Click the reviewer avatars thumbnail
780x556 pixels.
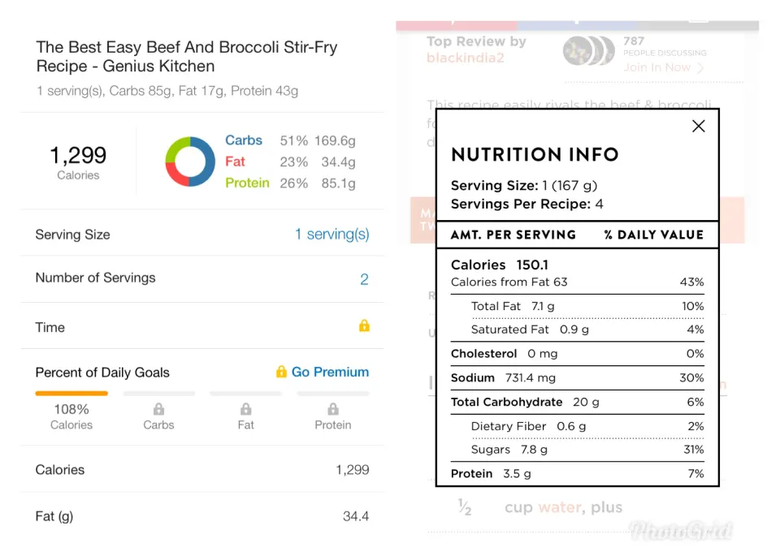click(x=589, y=52)
